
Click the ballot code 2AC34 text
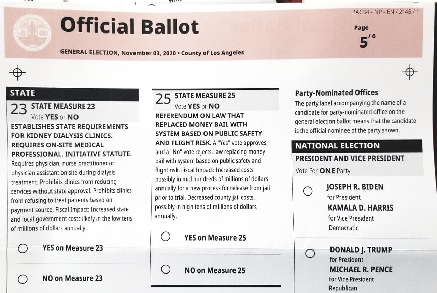(x=385, y=12)
